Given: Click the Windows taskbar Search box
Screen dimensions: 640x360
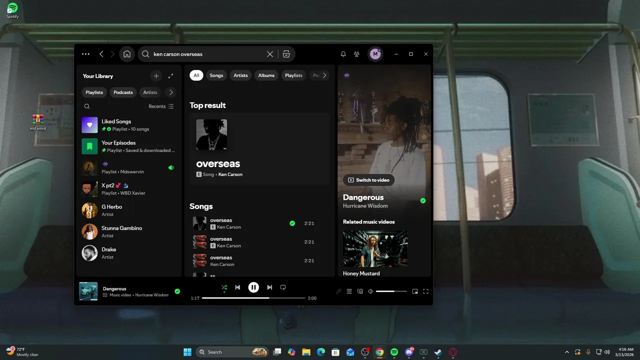Looking at the screenshot, I should click(232, 352).
